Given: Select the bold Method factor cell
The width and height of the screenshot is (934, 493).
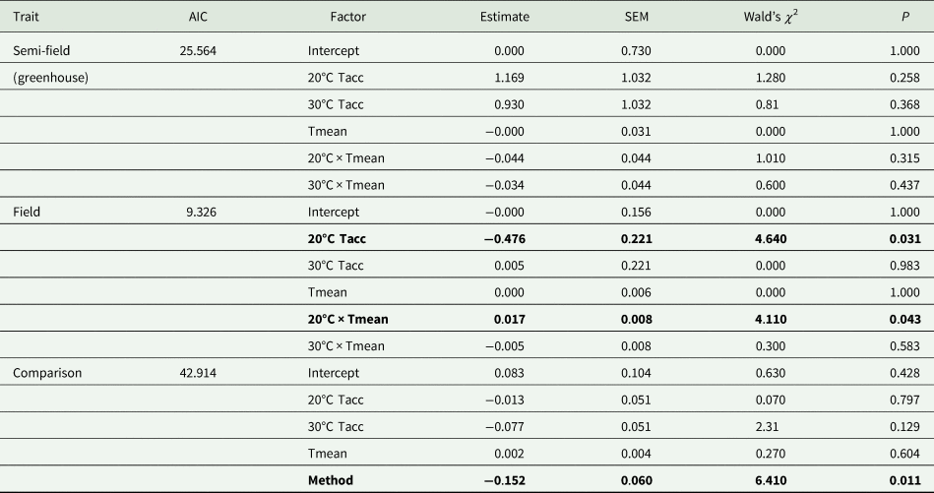Looking at the screenshot, I should click(x=332, y=481).
